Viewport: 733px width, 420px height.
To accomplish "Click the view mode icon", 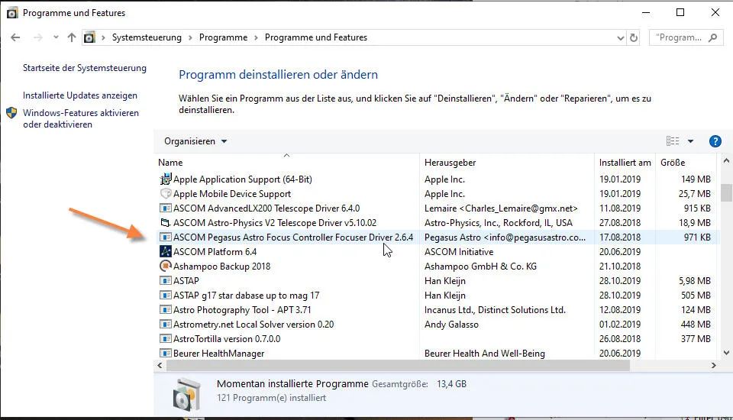I will (673, 141).
